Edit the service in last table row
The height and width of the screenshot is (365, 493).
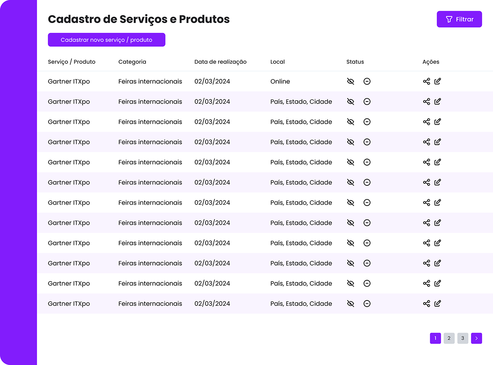tap(438, 303)
